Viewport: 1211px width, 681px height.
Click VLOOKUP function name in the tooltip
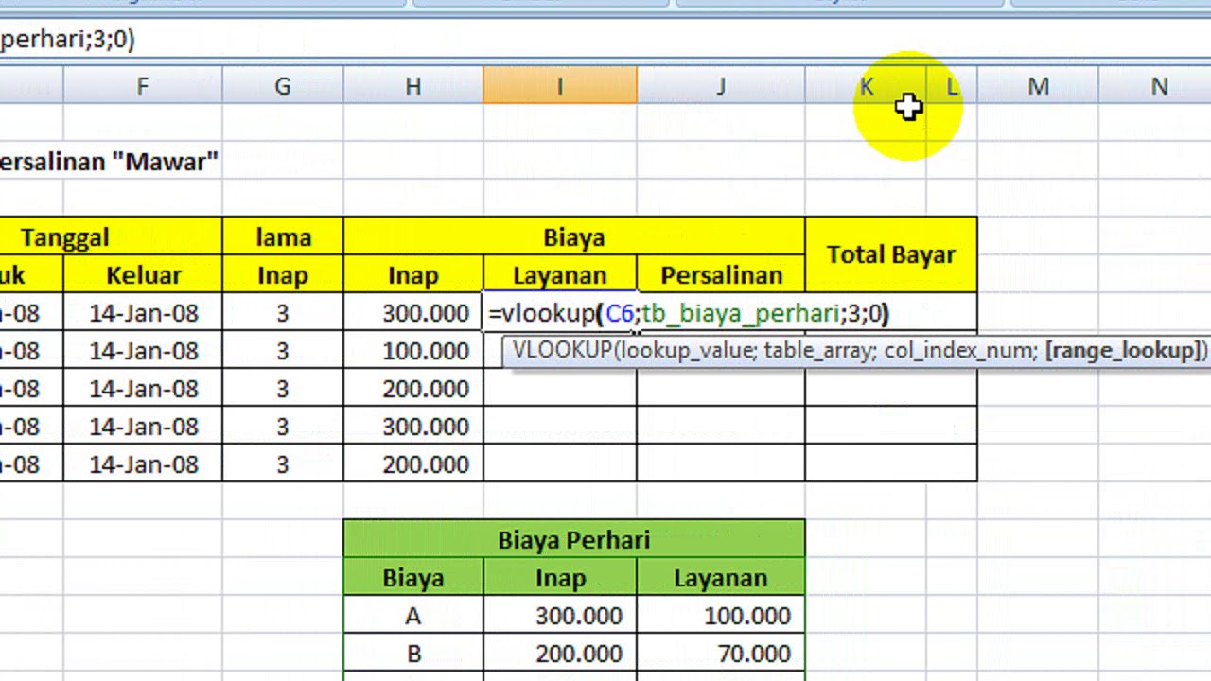(562, 350)
